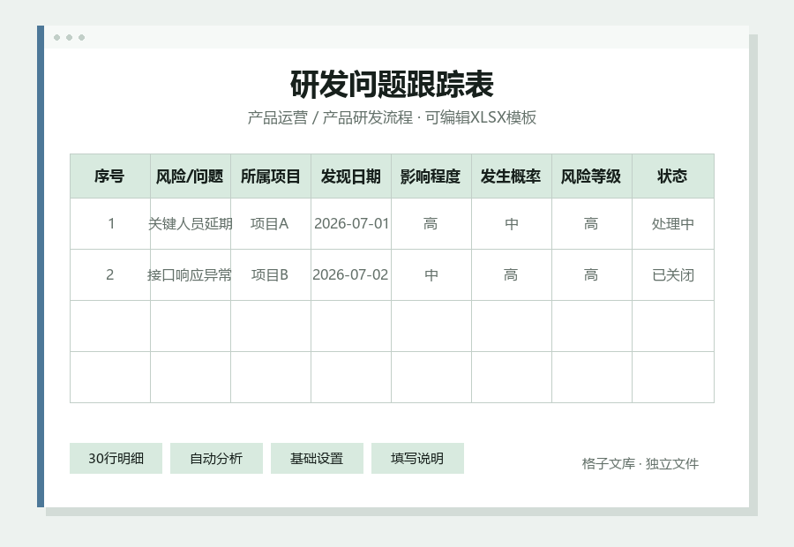Viewport: 794px width, 547px height.
Task: Select the 影响程度 column header
Action: (431, 176)
